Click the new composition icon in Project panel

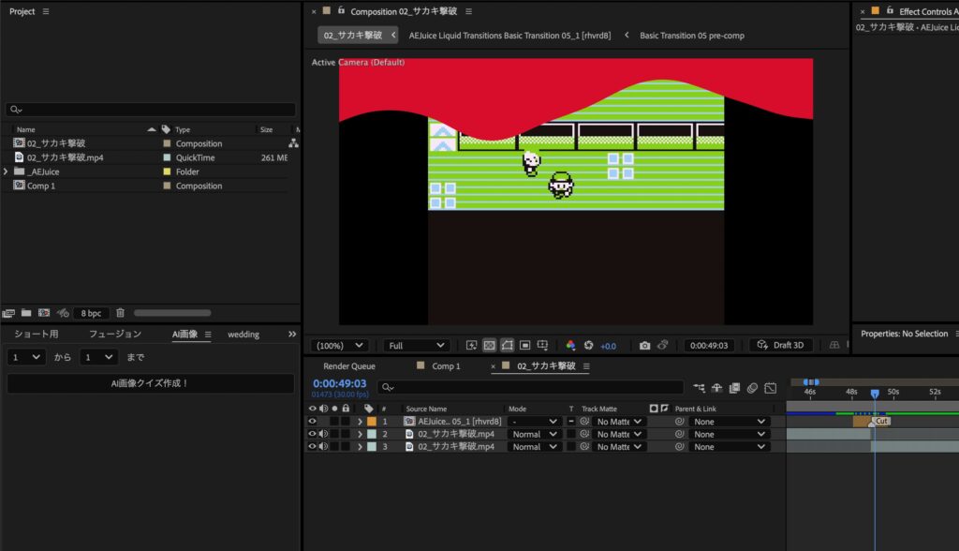click(x=44, y=313)
